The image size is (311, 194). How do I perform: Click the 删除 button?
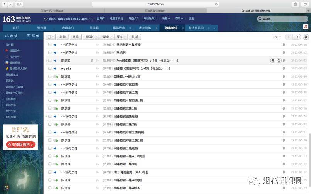(x=63, y=37)
